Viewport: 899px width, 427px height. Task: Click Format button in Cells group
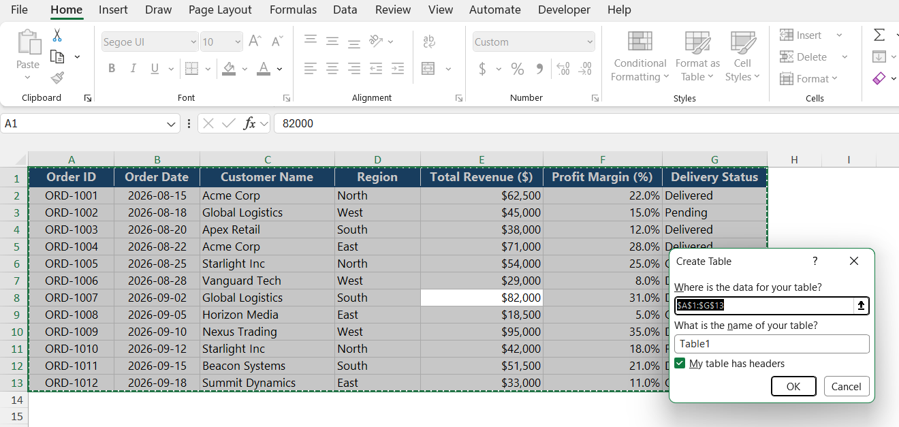[808, 78]
